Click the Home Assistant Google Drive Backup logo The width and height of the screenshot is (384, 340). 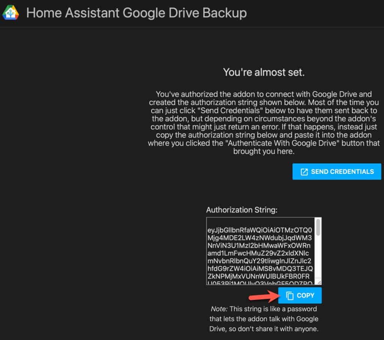point(10,12)
